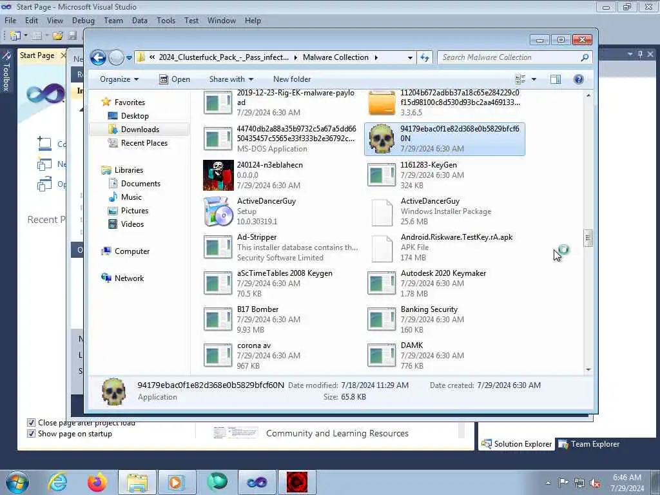Open the File menu in Visual Studio

tap(10, 20)
